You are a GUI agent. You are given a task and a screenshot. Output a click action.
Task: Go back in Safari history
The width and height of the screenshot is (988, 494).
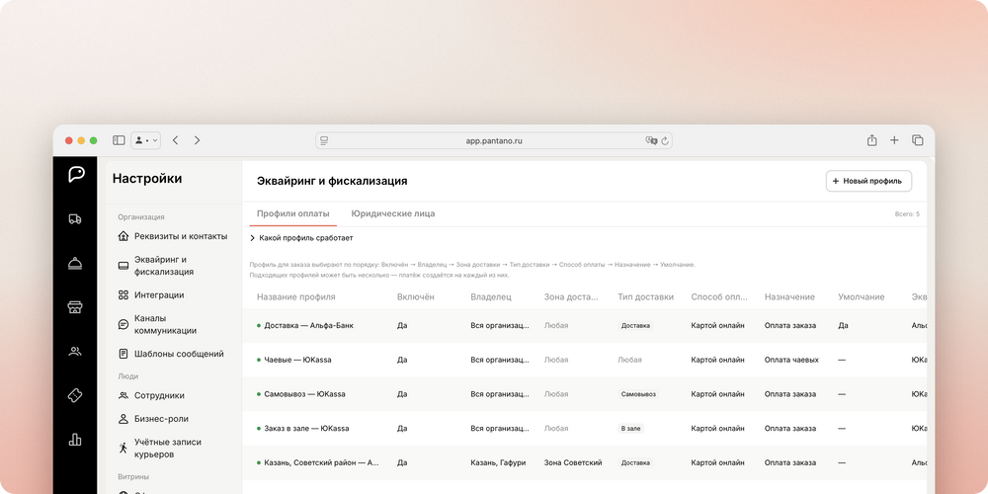[x=175, y=140]
